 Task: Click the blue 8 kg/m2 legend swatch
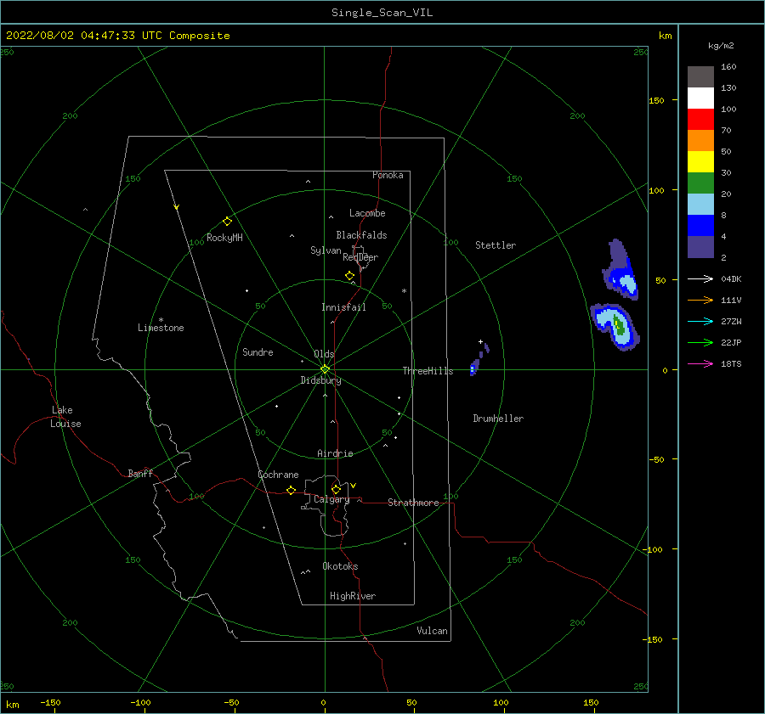coord(700,226)
